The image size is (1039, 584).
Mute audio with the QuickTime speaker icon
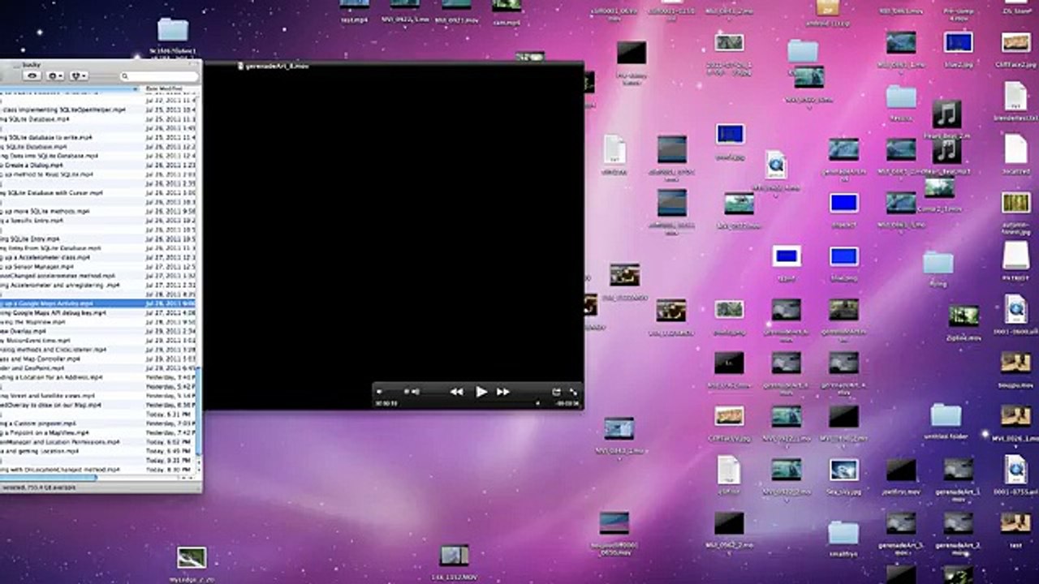click(x=379, y=392)
